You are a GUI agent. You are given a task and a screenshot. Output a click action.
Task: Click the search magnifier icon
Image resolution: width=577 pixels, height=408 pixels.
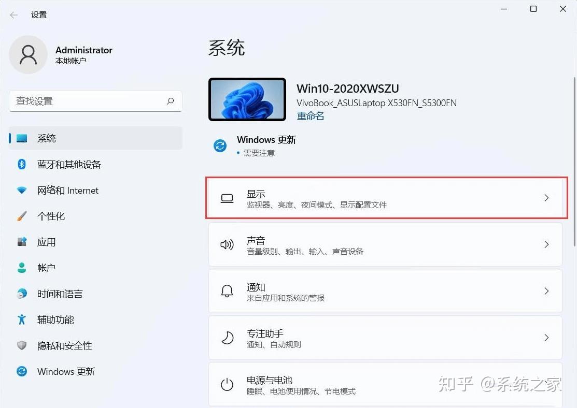(171, 101)
